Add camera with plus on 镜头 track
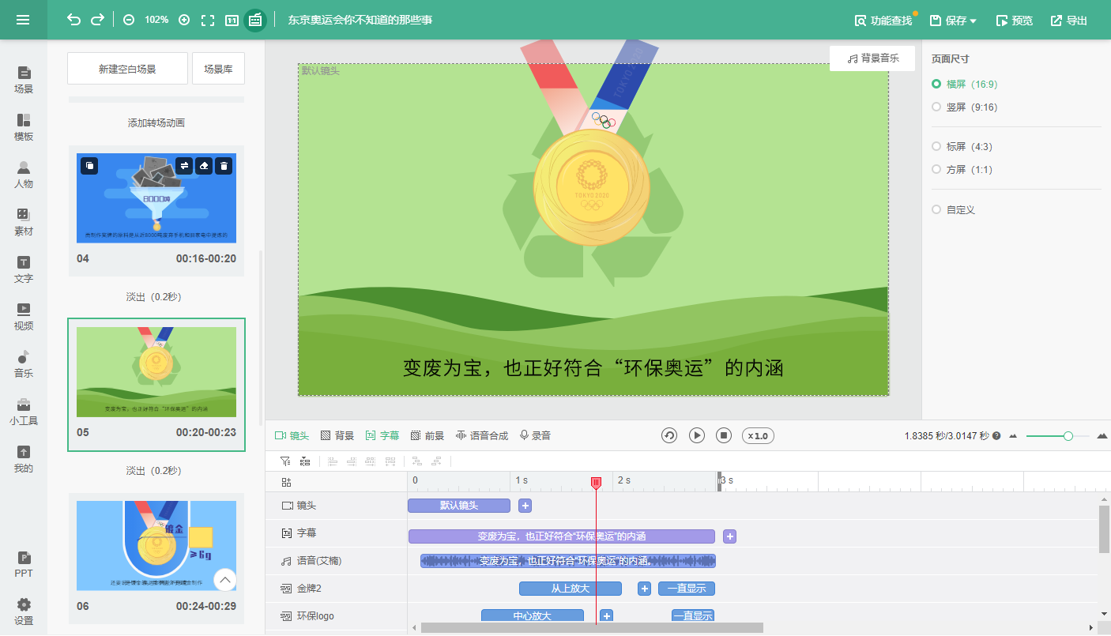 (x=525, y=506)
